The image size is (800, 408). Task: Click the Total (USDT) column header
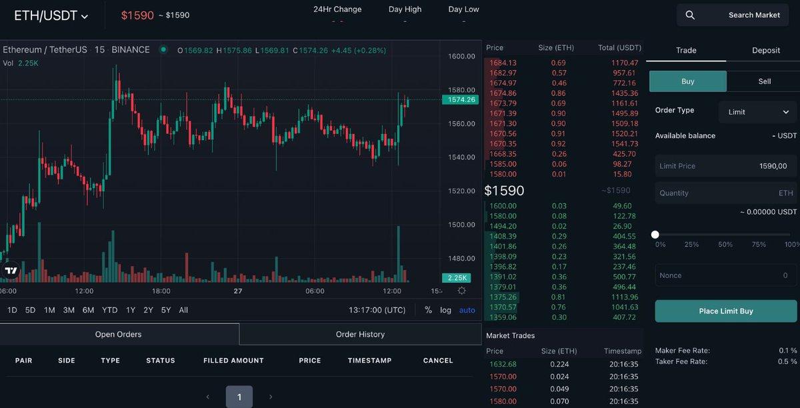click(x=619, y=48)
